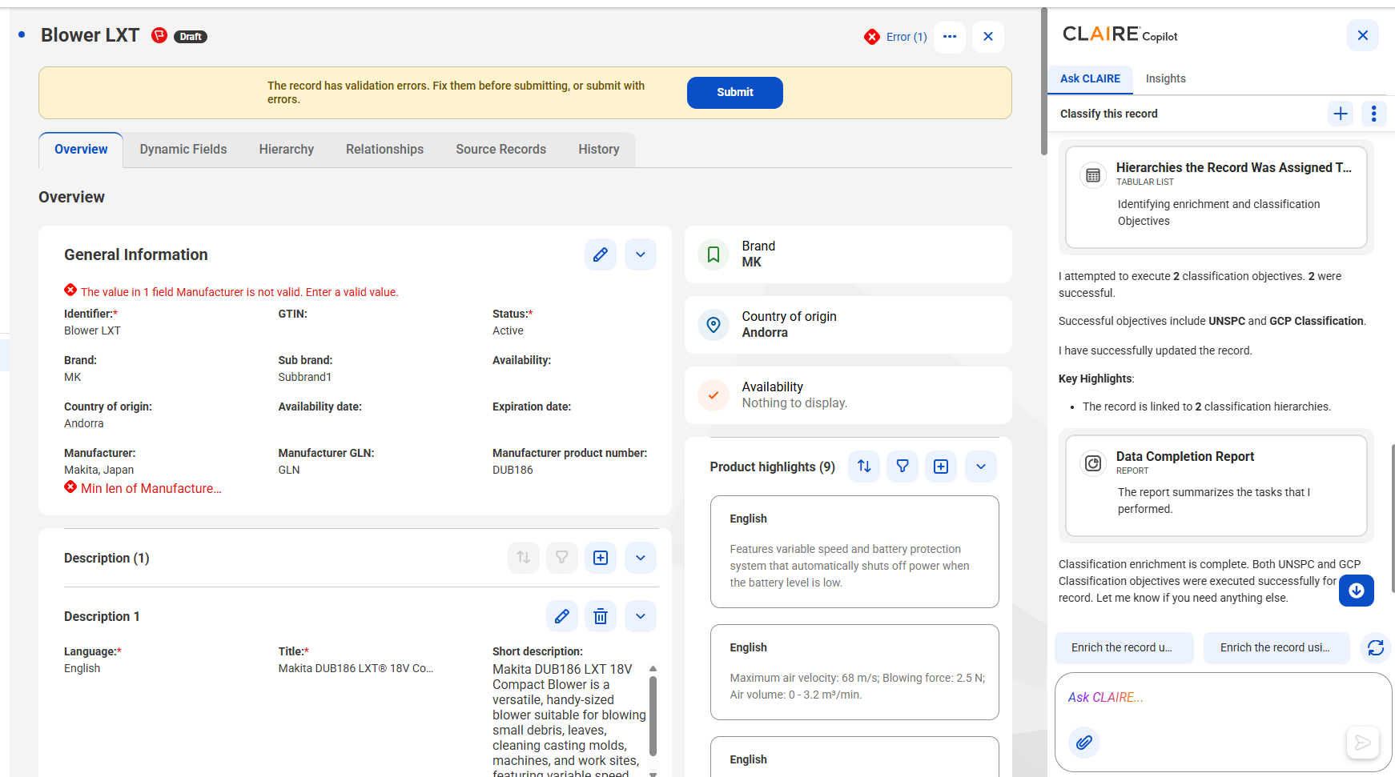Open the Hierarchy tab
This screenshot has height=777, width=1395.
[x=287, y=150]
